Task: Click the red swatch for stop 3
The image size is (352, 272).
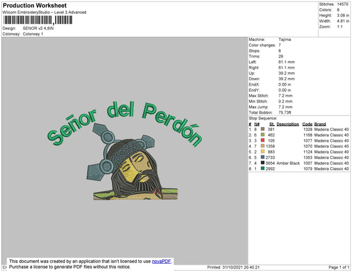Action: [x=262, y=140]
